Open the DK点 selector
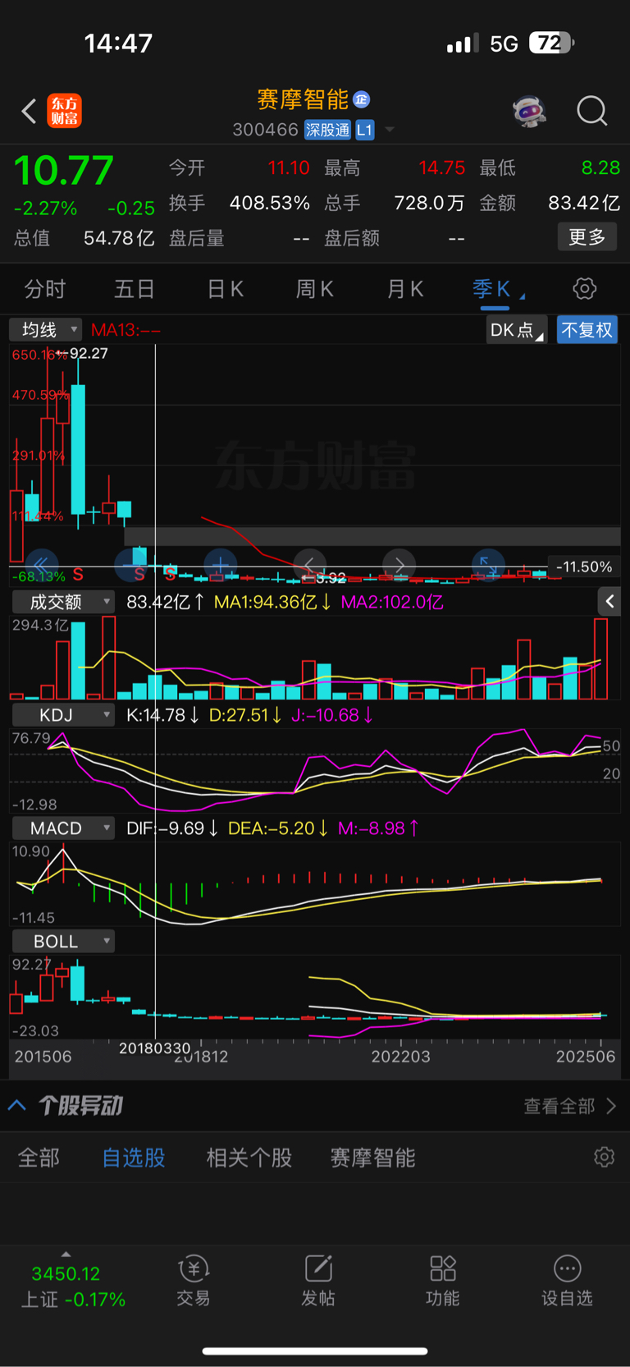Image resolution: width=630 pixels, height=1367 pixels. [517, 330]
